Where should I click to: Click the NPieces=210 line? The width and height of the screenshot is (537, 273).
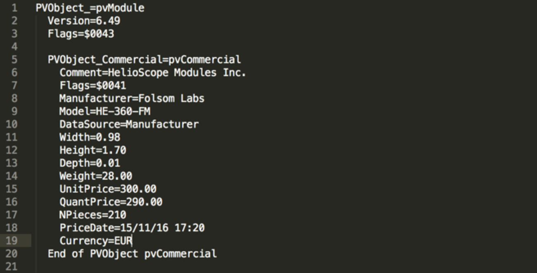(93, 215)
